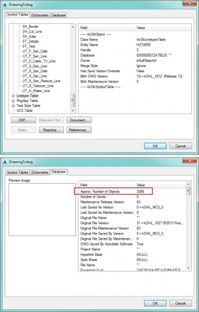Select Number of Saves row

click(x=132, y=197)
